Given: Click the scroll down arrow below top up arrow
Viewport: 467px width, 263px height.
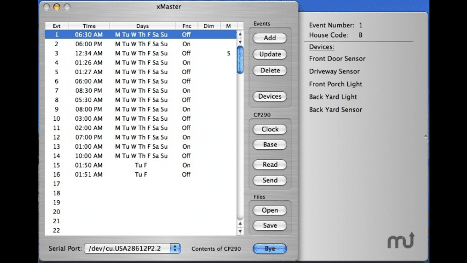Looking at the screenshot, I should 240,42.
